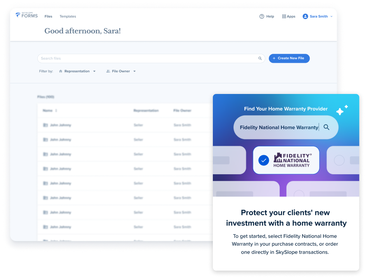Click the sort arrows beside Name column

(56, 111)
